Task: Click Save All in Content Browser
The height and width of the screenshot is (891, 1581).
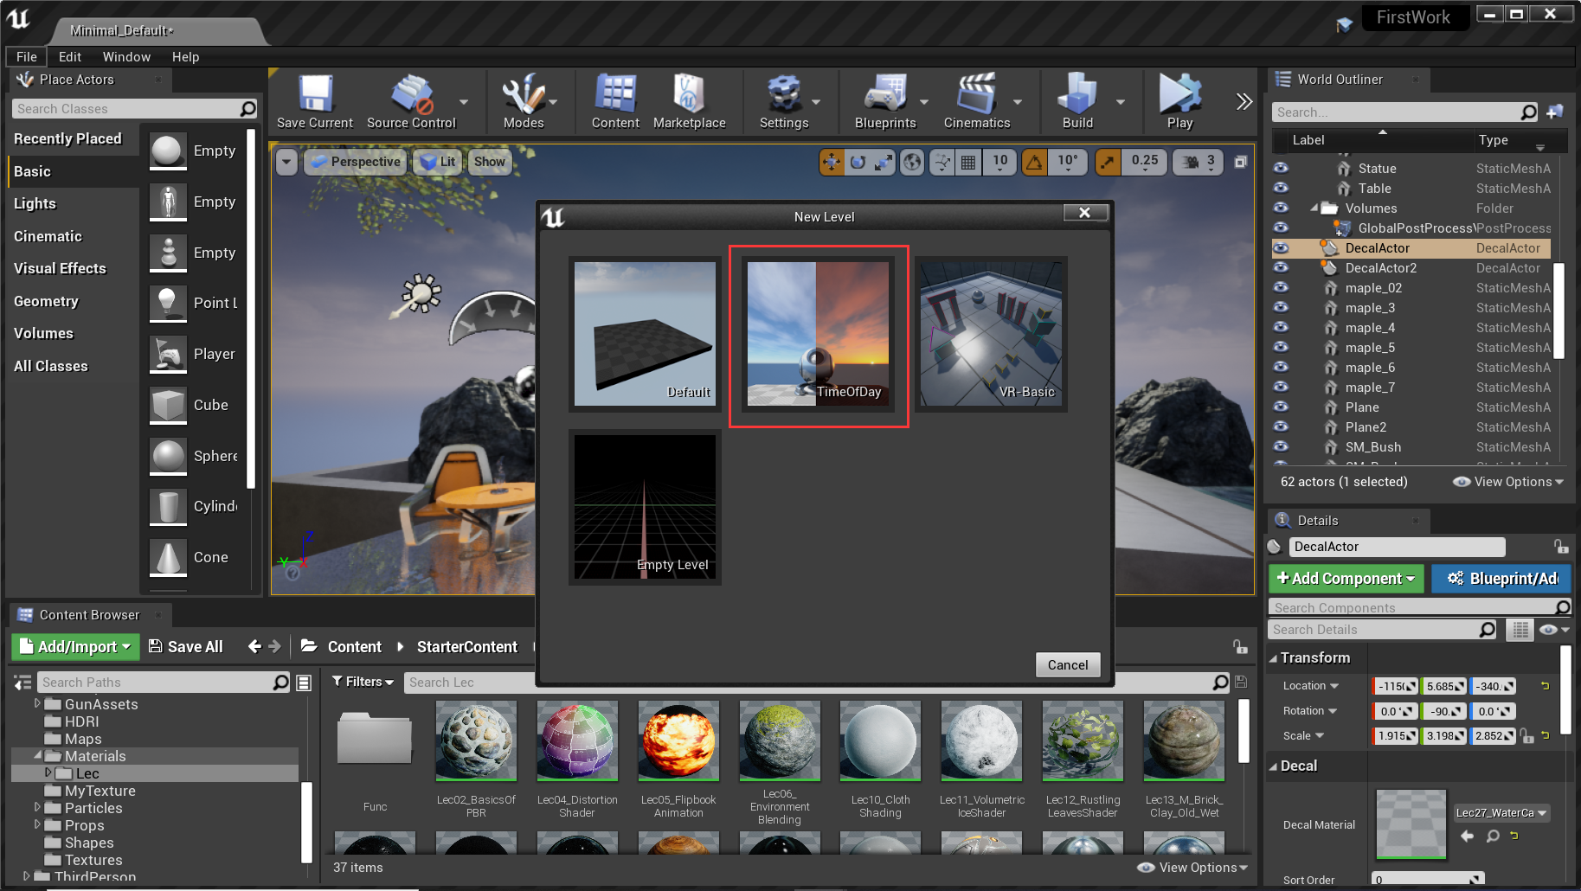Action: (186, 646)
